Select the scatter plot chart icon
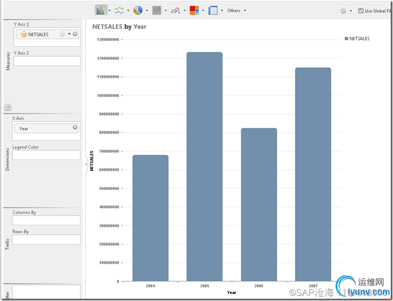Screen dimensions: 393x301 [x=175, y=10]
